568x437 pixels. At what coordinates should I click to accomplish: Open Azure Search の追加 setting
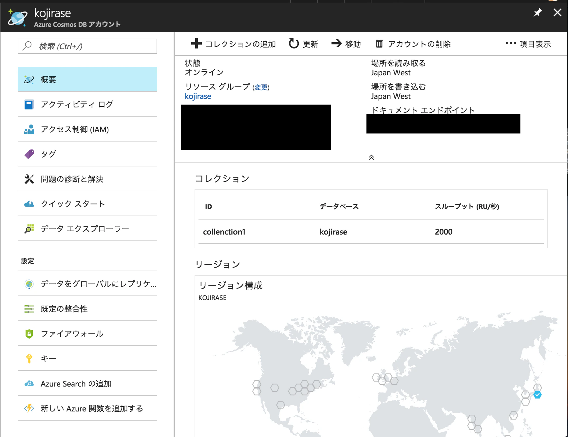(x=87, y=383)
